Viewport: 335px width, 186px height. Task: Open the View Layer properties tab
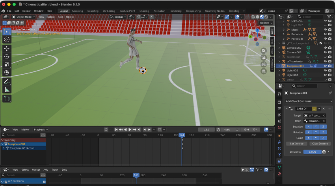click(279, 115)
